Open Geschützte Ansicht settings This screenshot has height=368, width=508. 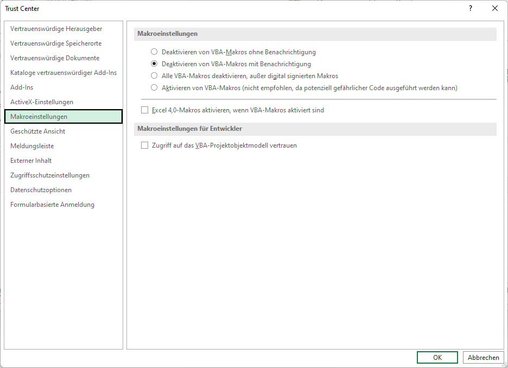pos(63,131)
